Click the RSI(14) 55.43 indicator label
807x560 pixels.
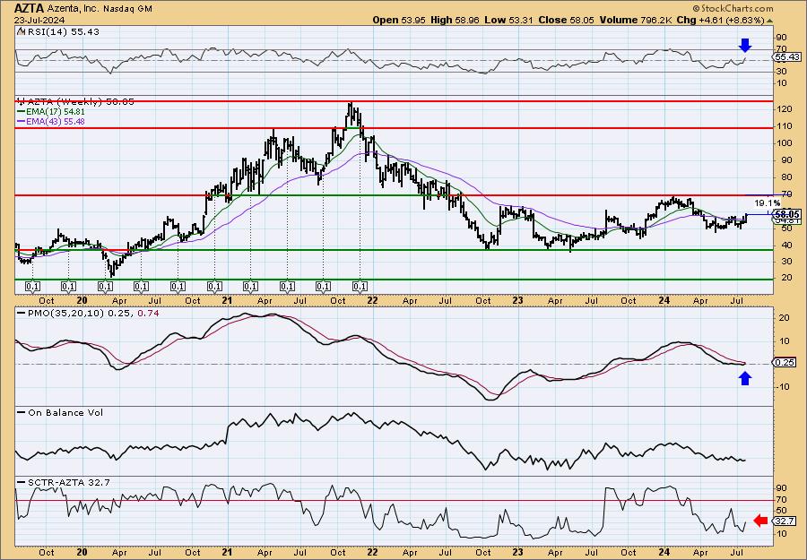pos(62,32)
